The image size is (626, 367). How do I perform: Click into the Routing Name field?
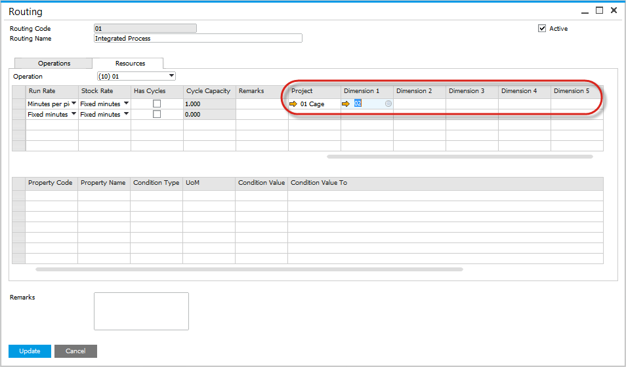click(198, 39)
